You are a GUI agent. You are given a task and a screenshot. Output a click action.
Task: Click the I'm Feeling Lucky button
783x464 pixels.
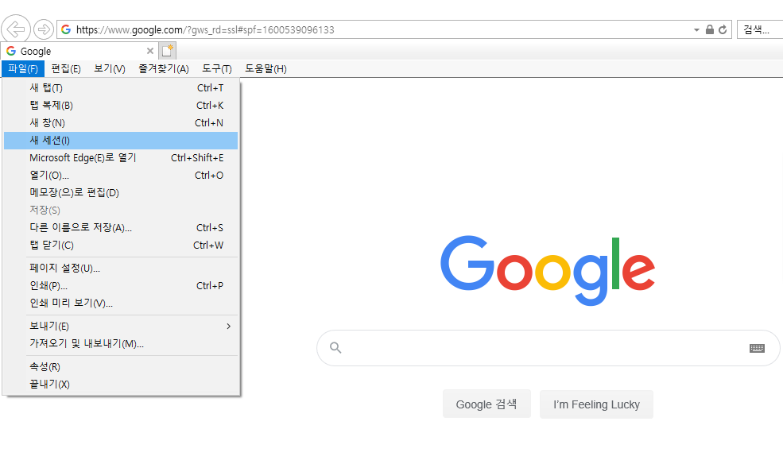(596, 404)
